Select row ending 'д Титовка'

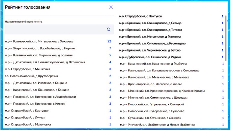click(171, 30)
